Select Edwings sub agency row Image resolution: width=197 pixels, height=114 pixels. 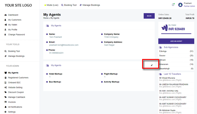click(176, 51)
